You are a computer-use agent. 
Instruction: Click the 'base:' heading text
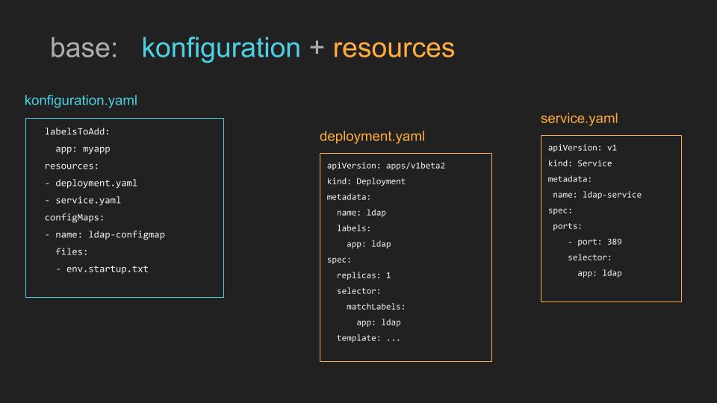(84, 48)
